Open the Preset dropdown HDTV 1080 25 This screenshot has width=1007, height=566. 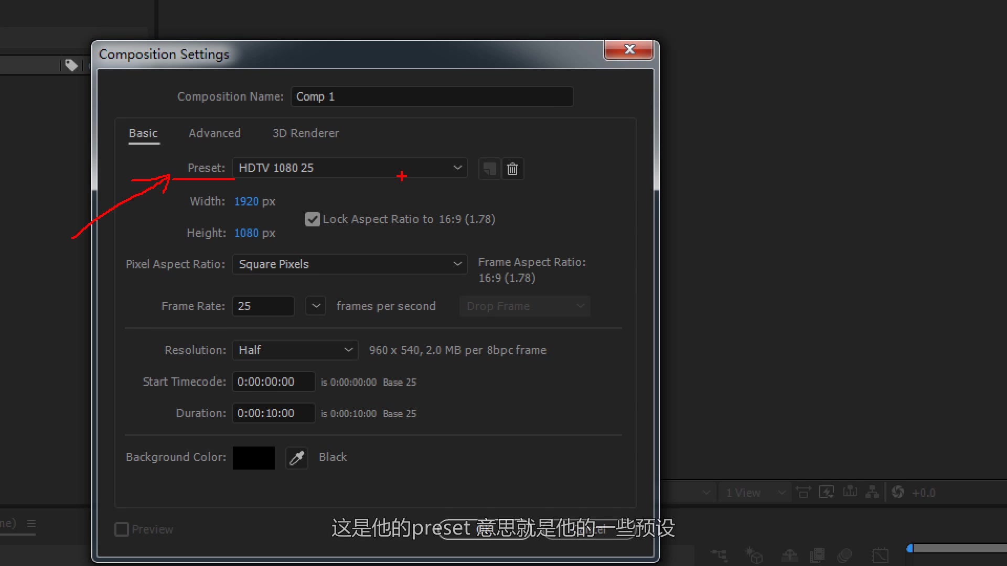[x=349, y=168]
